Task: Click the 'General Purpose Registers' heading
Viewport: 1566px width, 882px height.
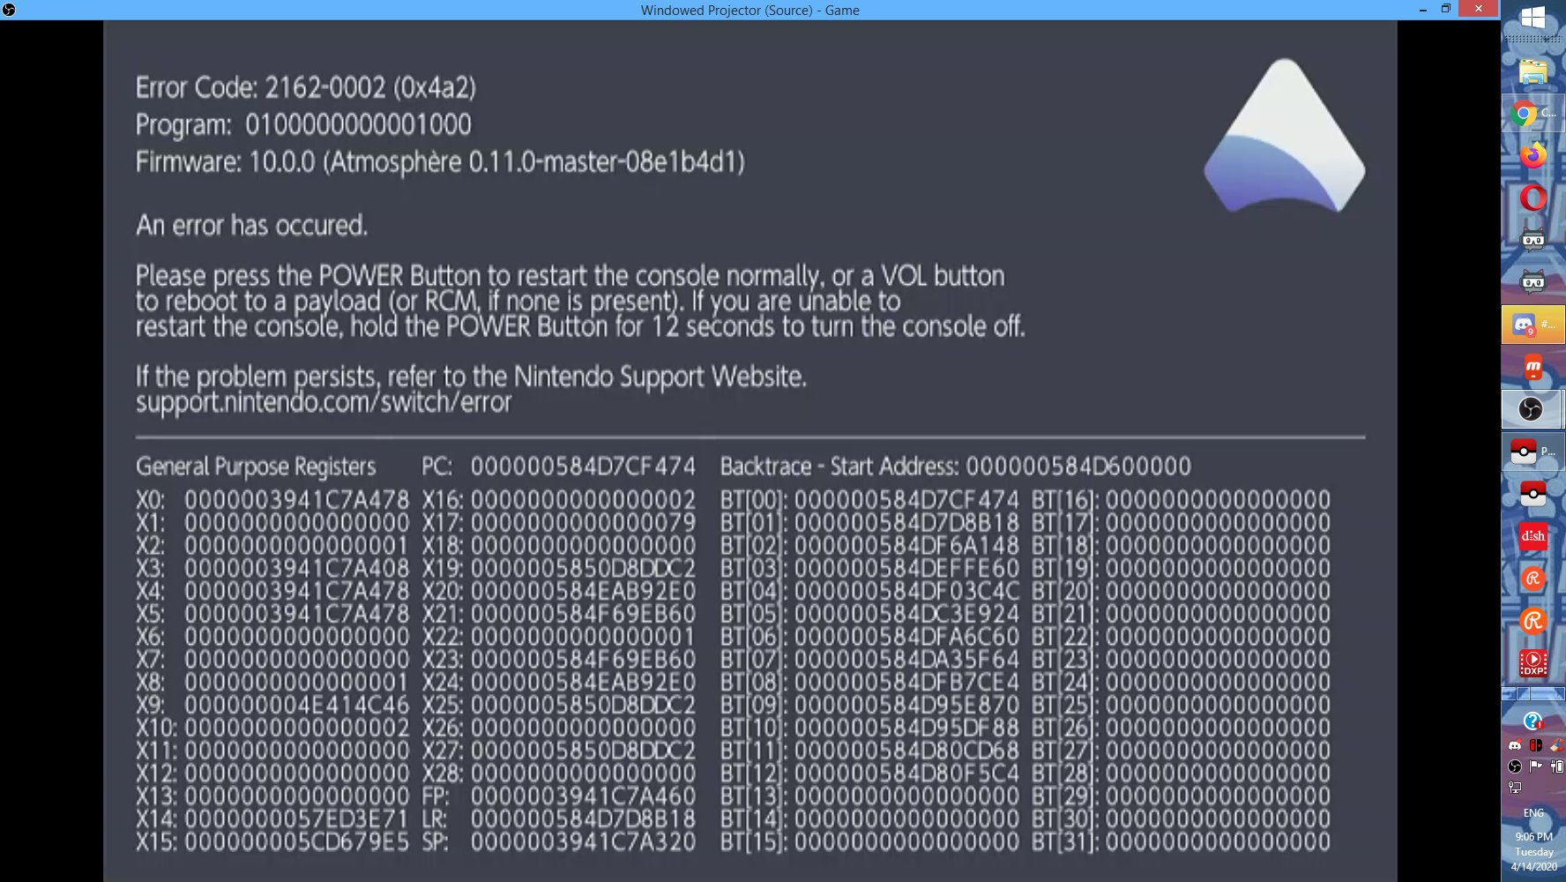Action: [256, 467]
